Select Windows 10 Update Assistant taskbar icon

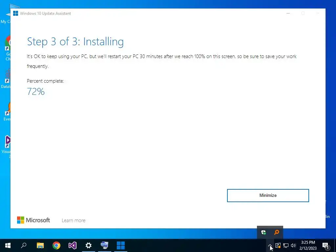(121, 245)
